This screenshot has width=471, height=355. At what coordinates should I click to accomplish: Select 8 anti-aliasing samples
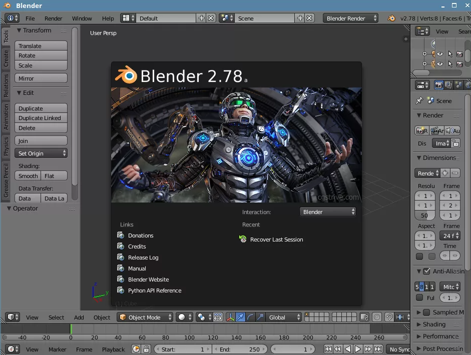tap(422, 287)
